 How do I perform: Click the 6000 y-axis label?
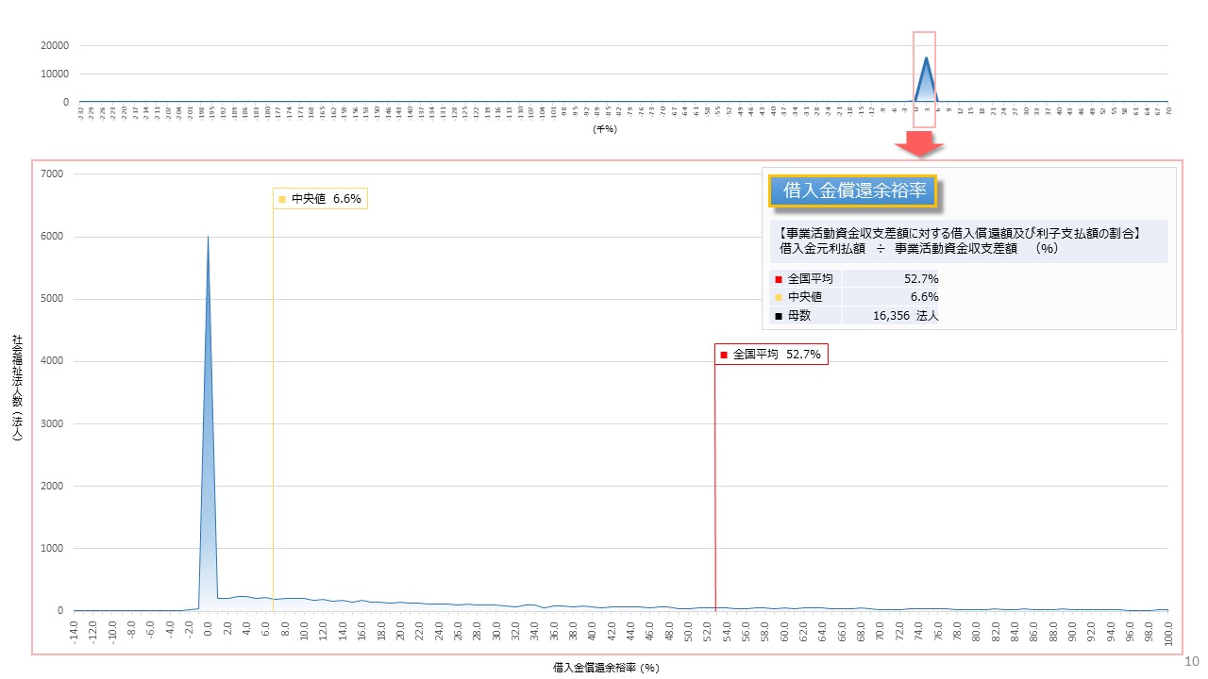point(51,237)
